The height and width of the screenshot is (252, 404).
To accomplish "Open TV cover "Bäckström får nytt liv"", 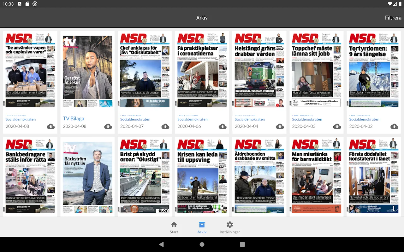I will tap(87, 178).
